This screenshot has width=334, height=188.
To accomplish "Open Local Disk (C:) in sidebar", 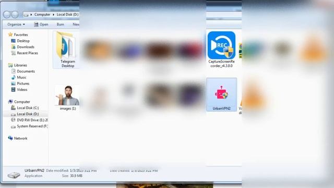I will point(28,108).
